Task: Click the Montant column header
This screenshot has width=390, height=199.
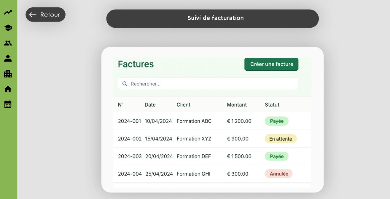Action: [x=237, y=105]
